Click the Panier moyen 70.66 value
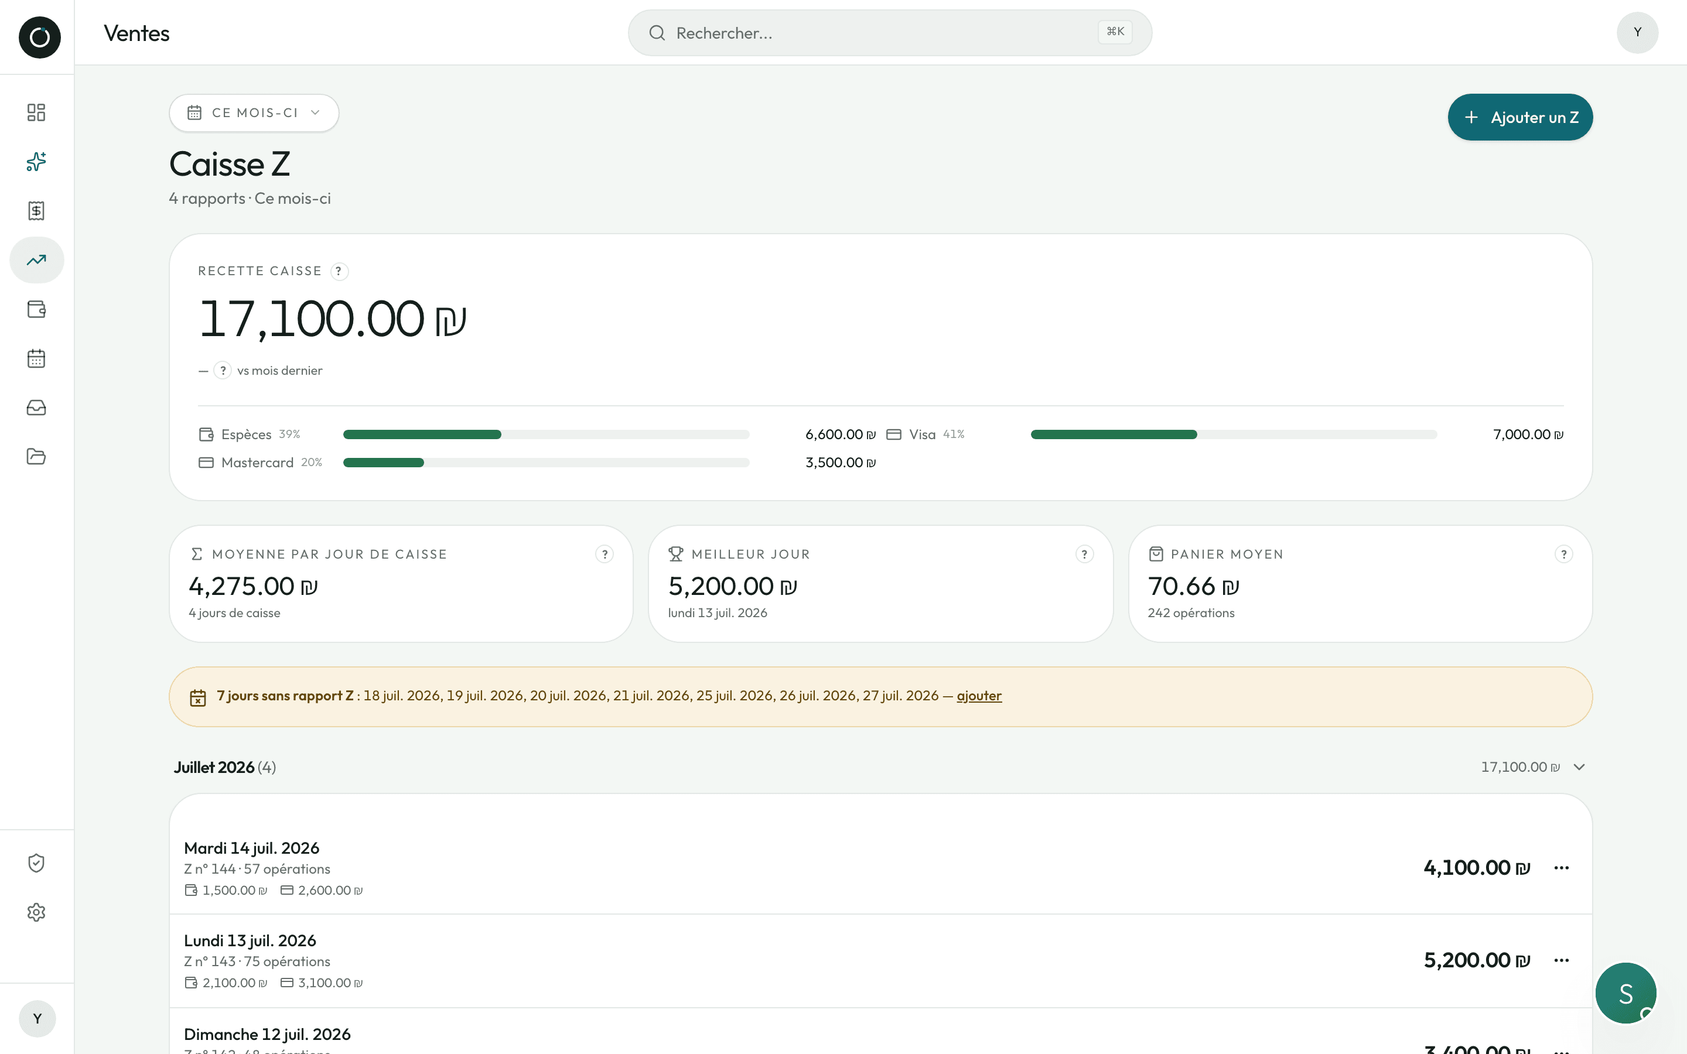Viewport: 1687px width, 1054px height. [x=1193, y=586]
